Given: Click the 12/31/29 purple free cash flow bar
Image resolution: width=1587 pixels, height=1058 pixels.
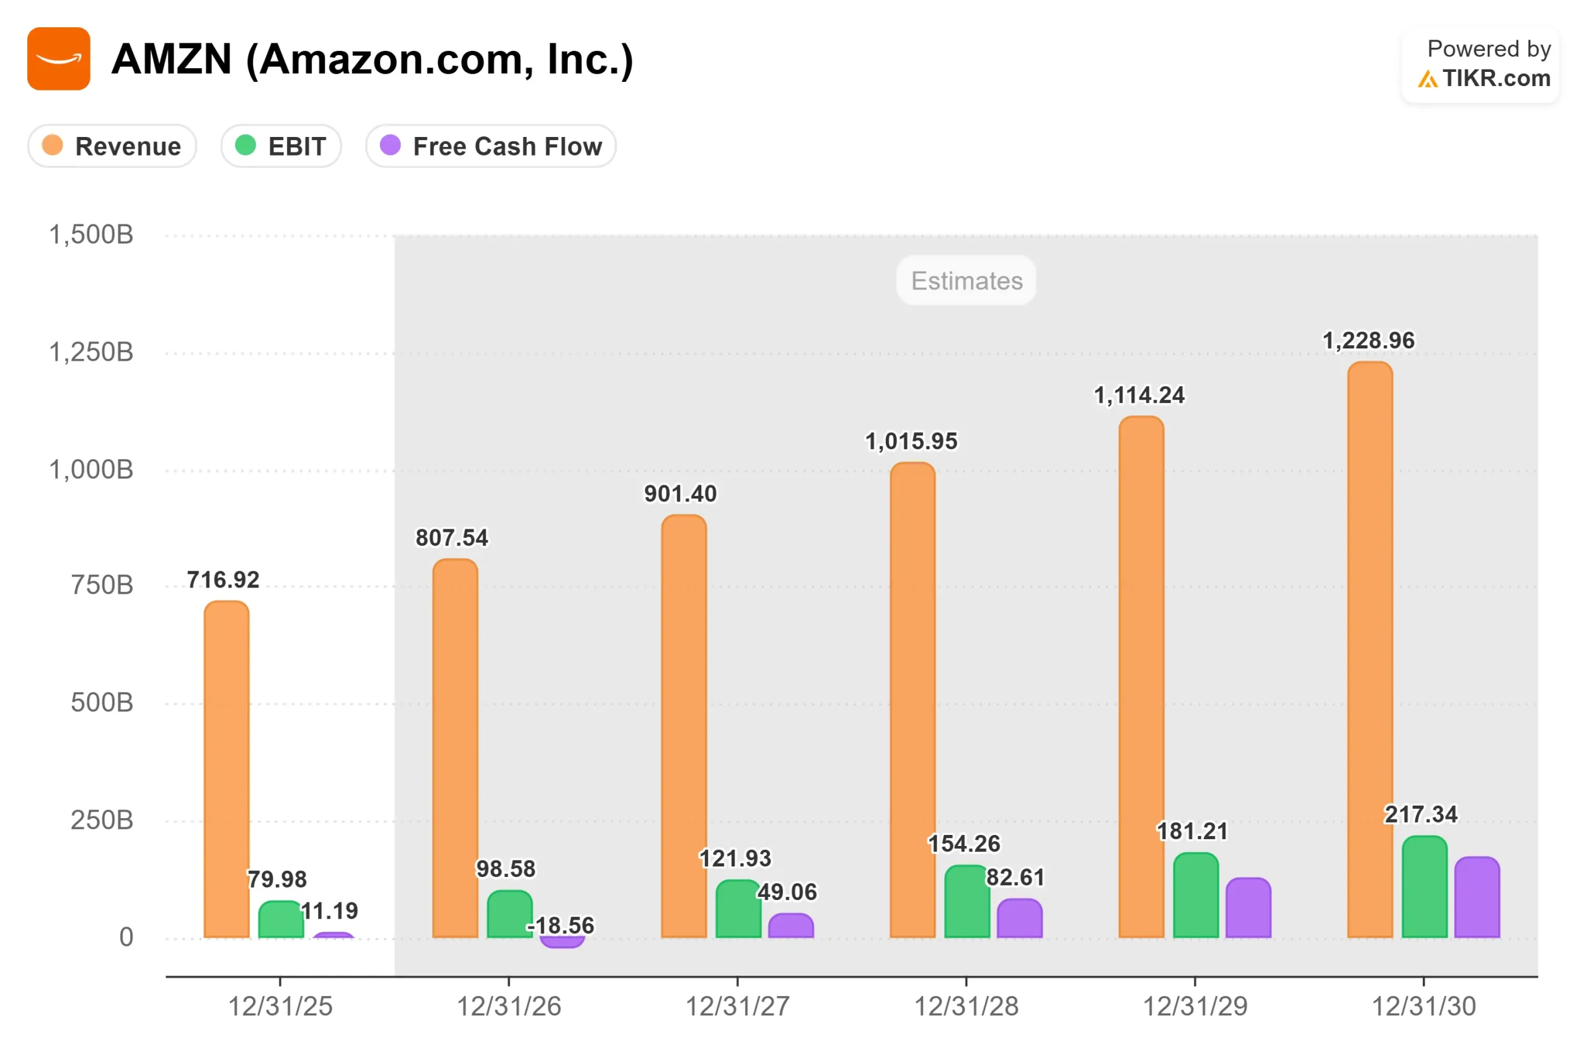Looking at the screenshot, I should [x=1249, y=907].
